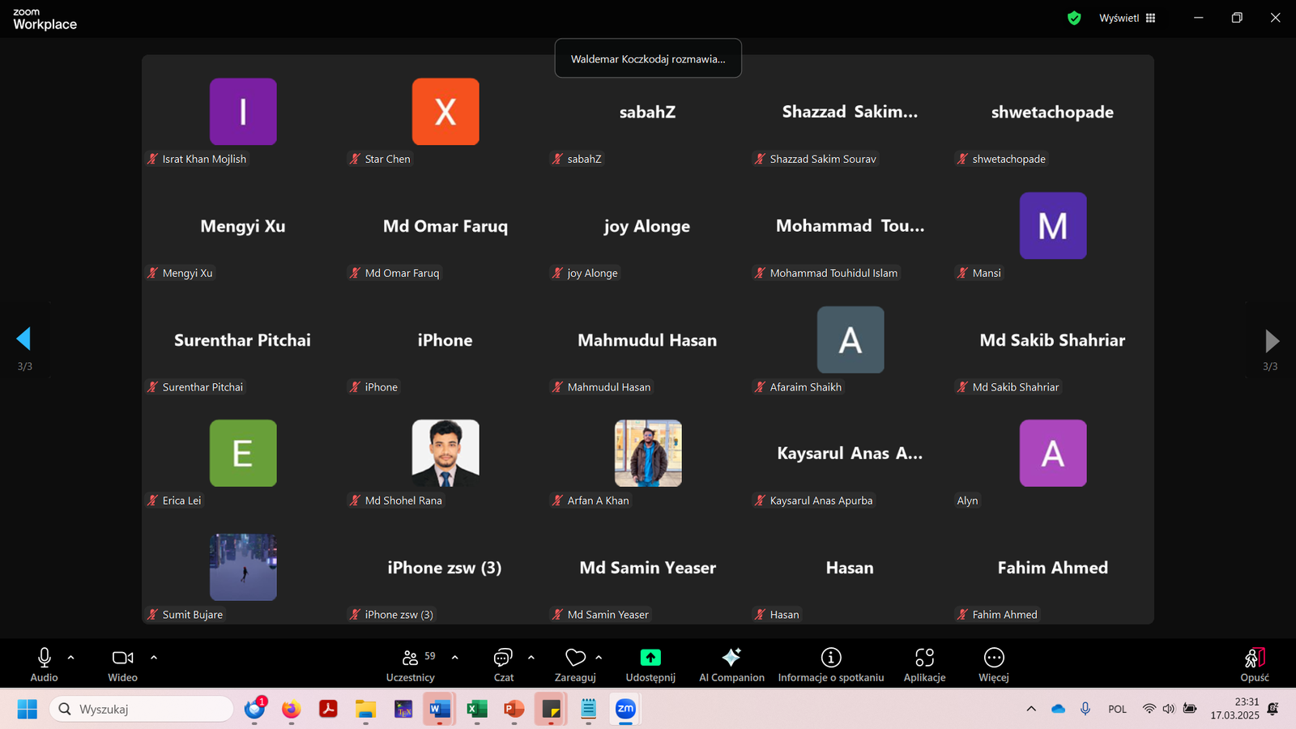Click the Opuść leave meeting button

click(1254, 664)
